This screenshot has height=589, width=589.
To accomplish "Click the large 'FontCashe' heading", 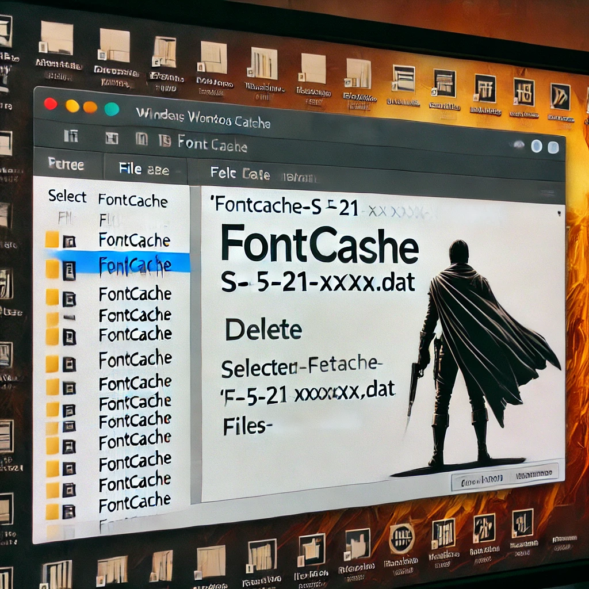I will pos(319,246).
